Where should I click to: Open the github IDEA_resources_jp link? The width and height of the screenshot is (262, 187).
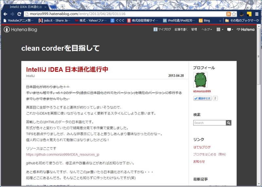coord(63,154)
